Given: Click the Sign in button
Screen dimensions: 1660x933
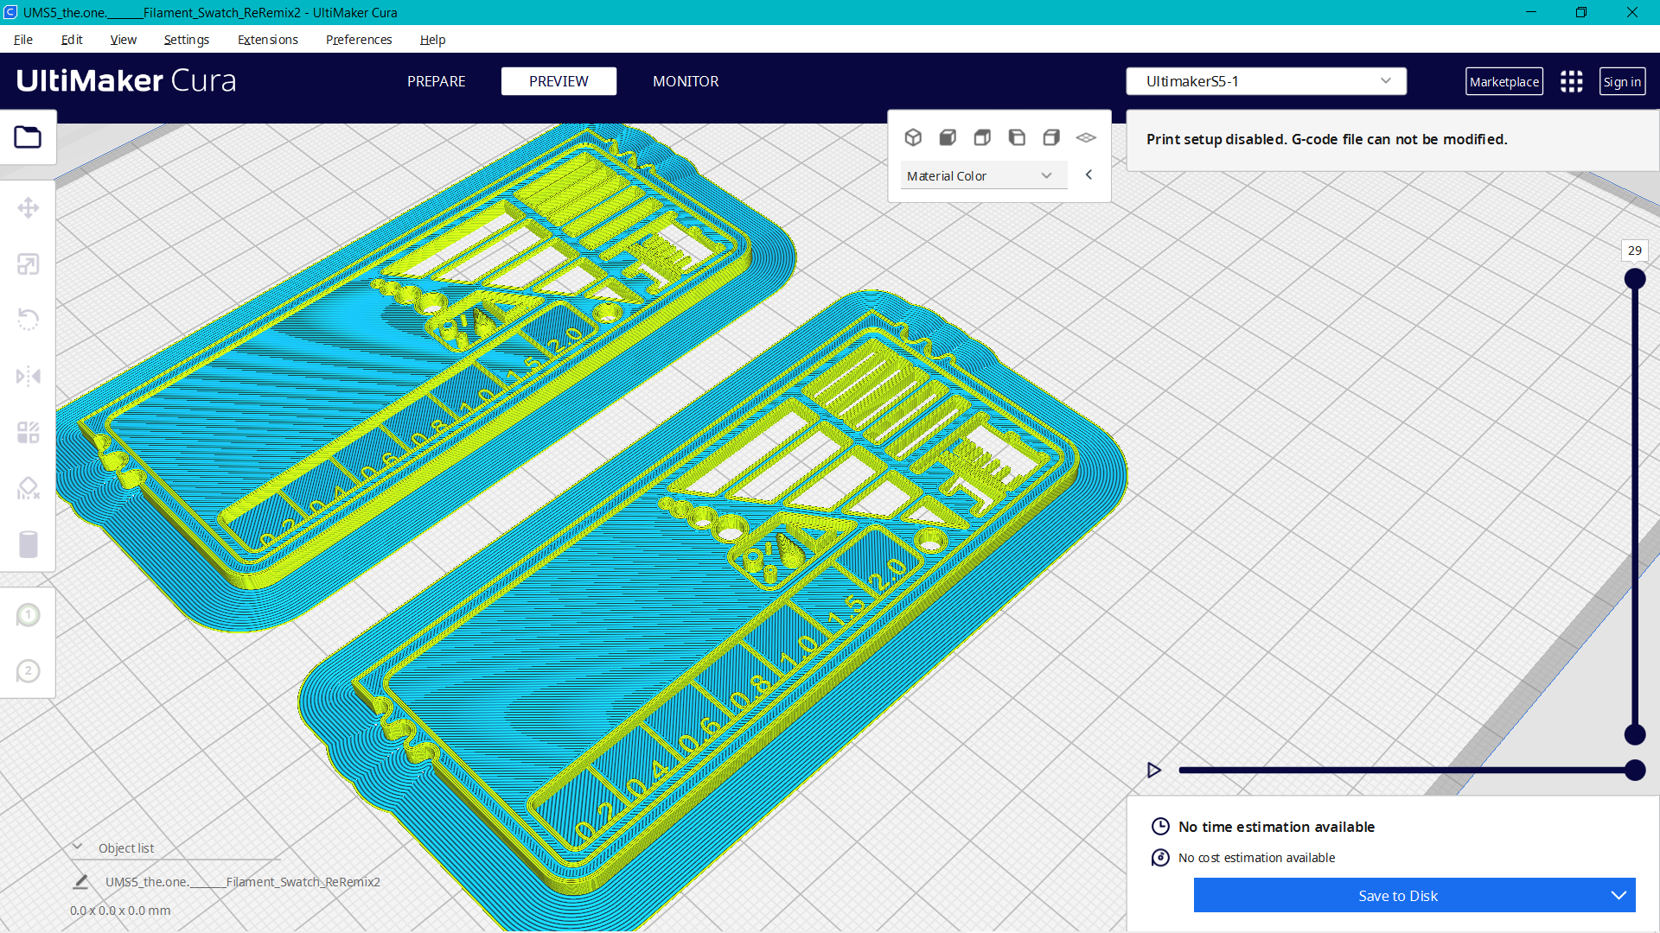Looking at the screenshot, I should [1622, 81].
